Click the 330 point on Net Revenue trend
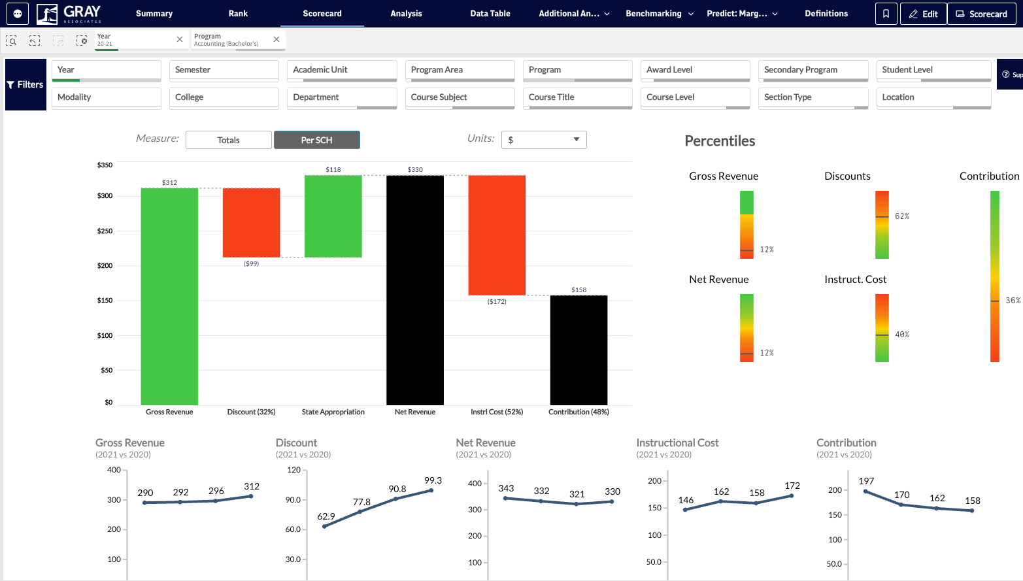The image size is (1023, 581). click(x=612, y=501)
